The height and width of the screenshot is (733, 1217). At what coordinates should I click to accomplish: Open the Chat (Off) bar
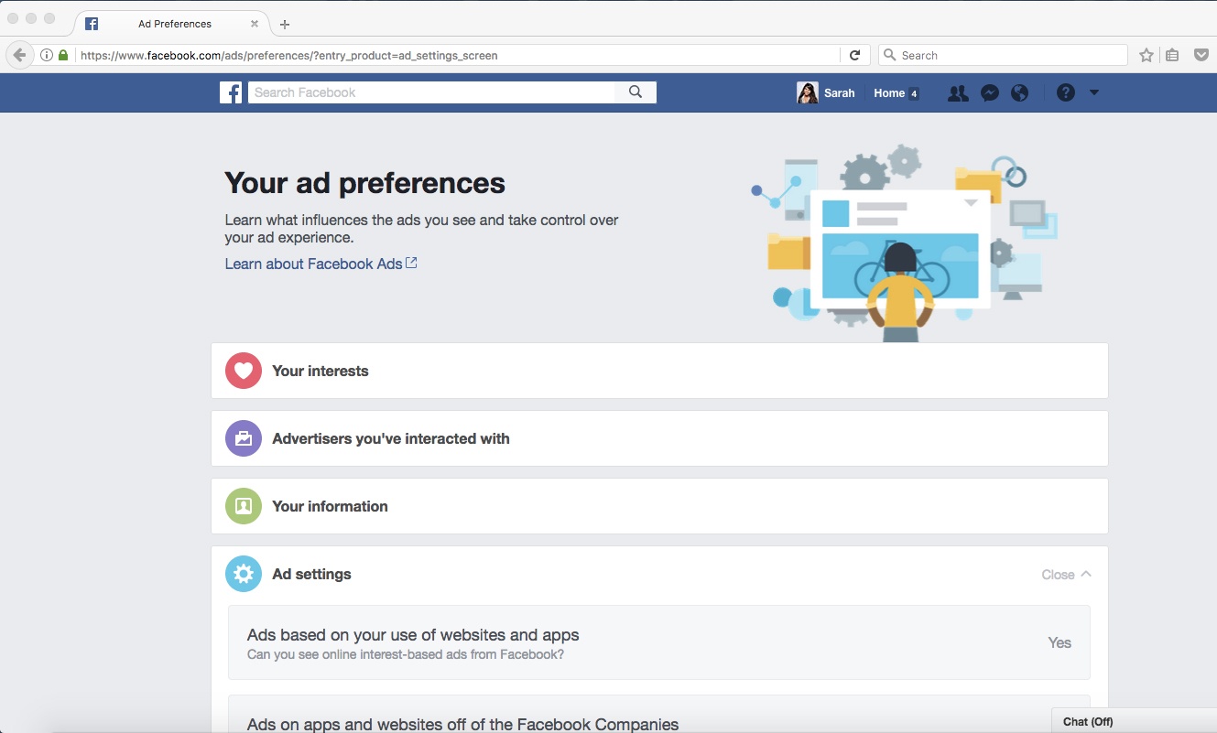tap(1134, 721)
